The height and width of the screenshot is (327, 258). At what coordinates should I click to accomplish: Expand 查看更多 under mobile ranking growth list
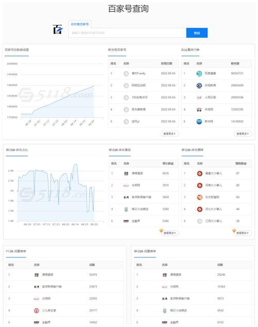click(x=170, y=233)
